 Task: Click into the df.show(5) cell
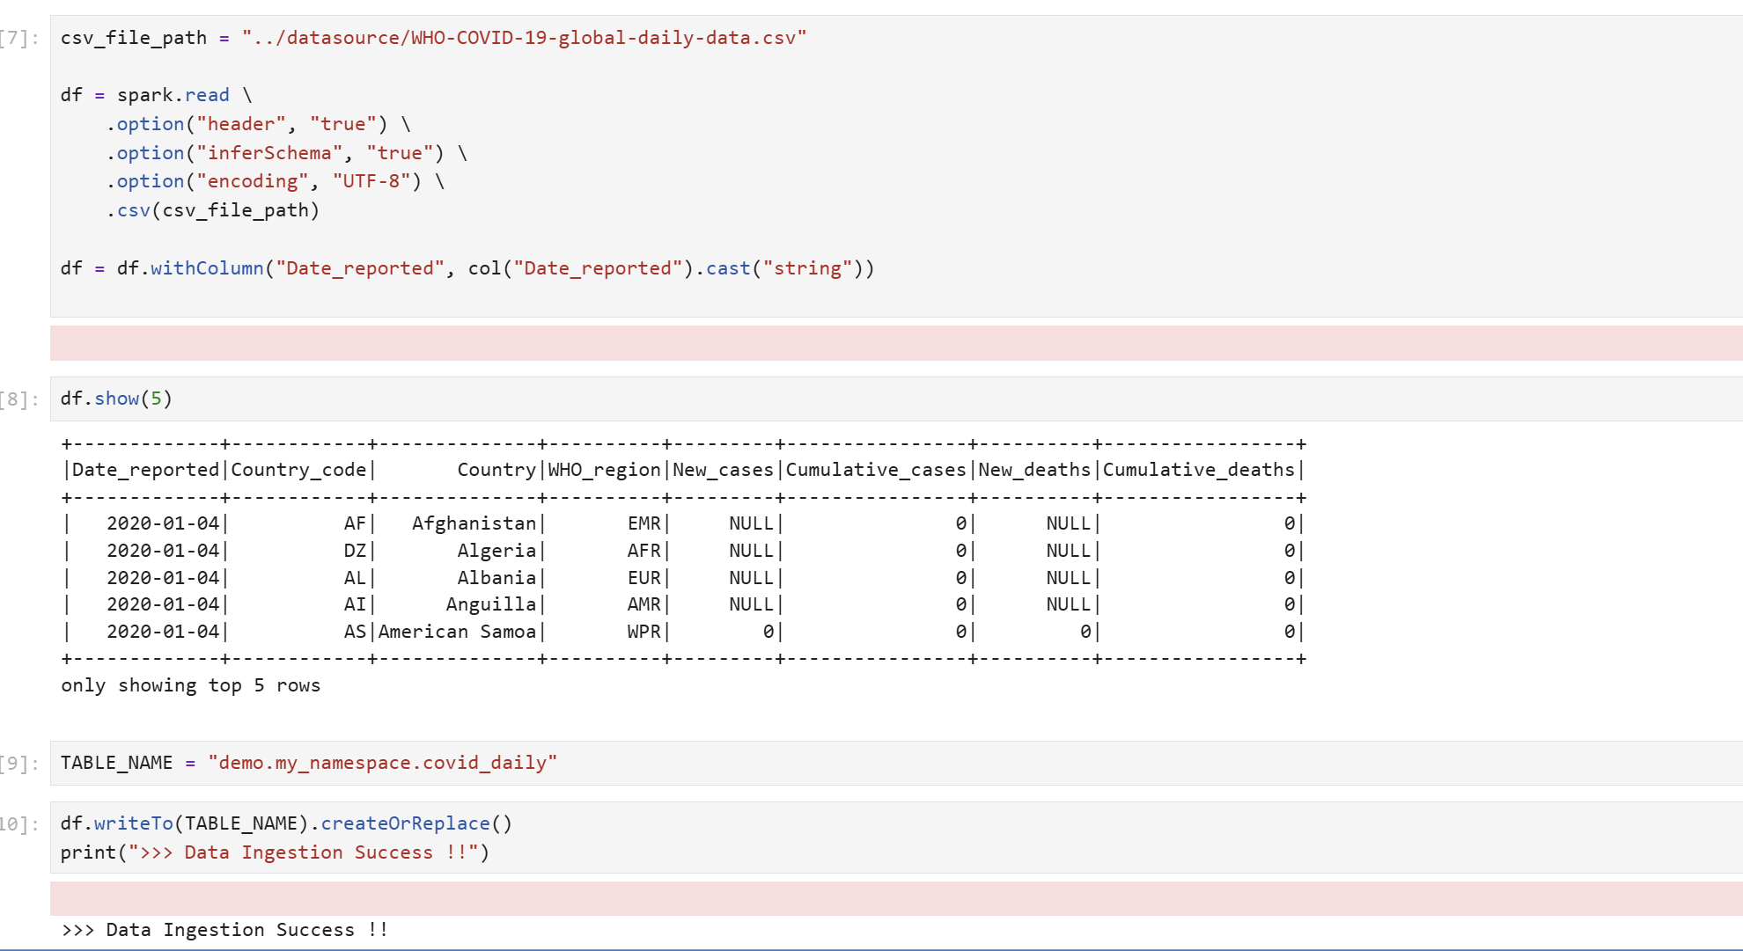pyautogui.click(x=116, y=399)
